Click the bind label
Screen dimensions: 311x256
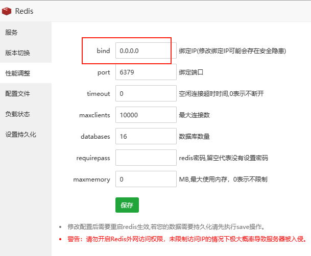pyautogui.click(x=103, y=50)
